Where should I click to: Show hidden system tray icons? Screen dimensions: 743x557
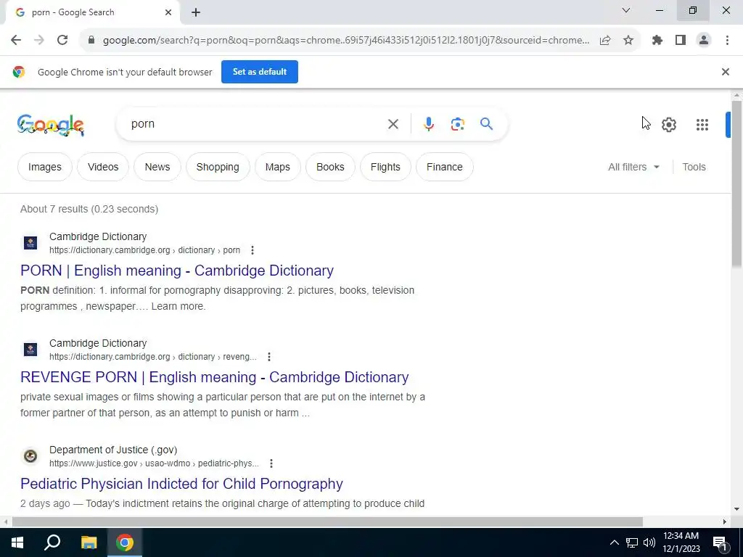tap(614, 542)
